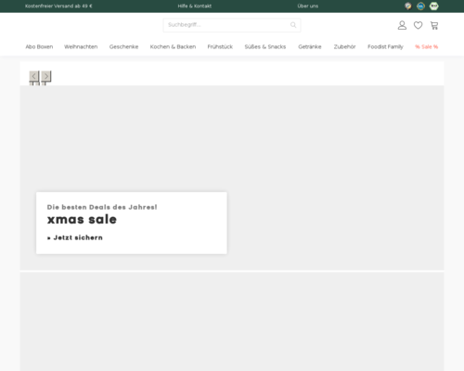Click Die besten Deals des Jahres! text
The width and height of the screenshot is (464, 371).
click(x=102, y=207)
